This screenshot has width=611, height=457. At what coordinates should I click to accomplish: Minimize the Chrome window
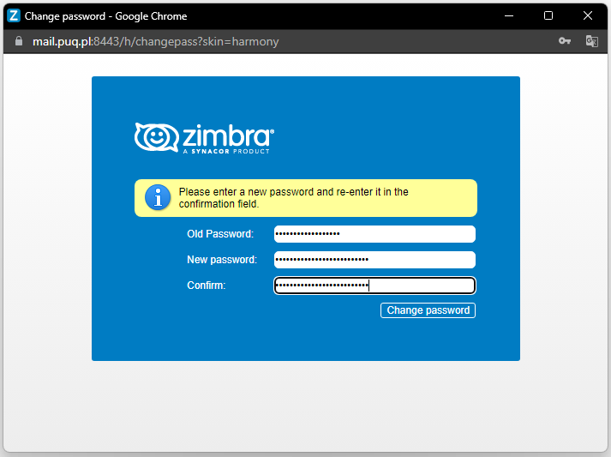click(x=509, y=16)
